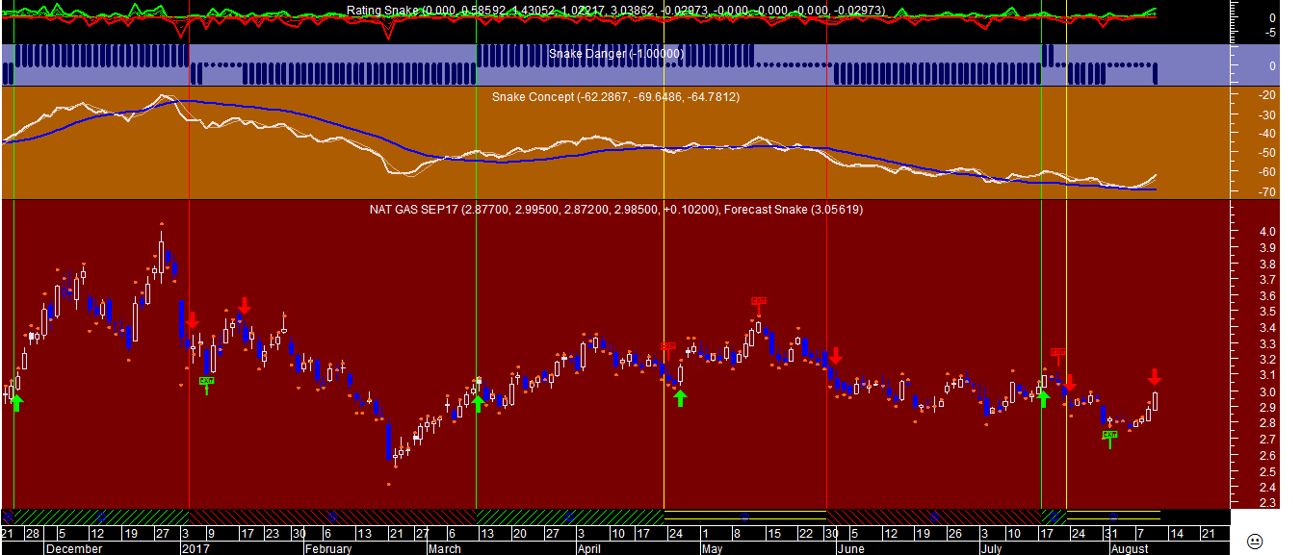Select the red sell arrow near January 17
Screen dimensions: 1302x555
click(245, 306)
